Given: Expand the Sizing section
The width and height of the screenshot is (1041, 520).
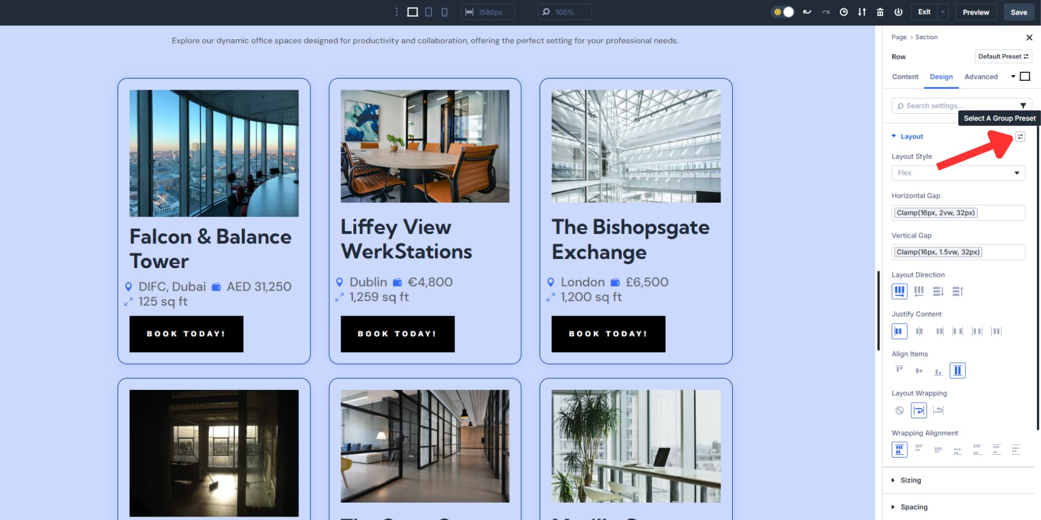Looking at the screenshot, I should click(910, 480).
